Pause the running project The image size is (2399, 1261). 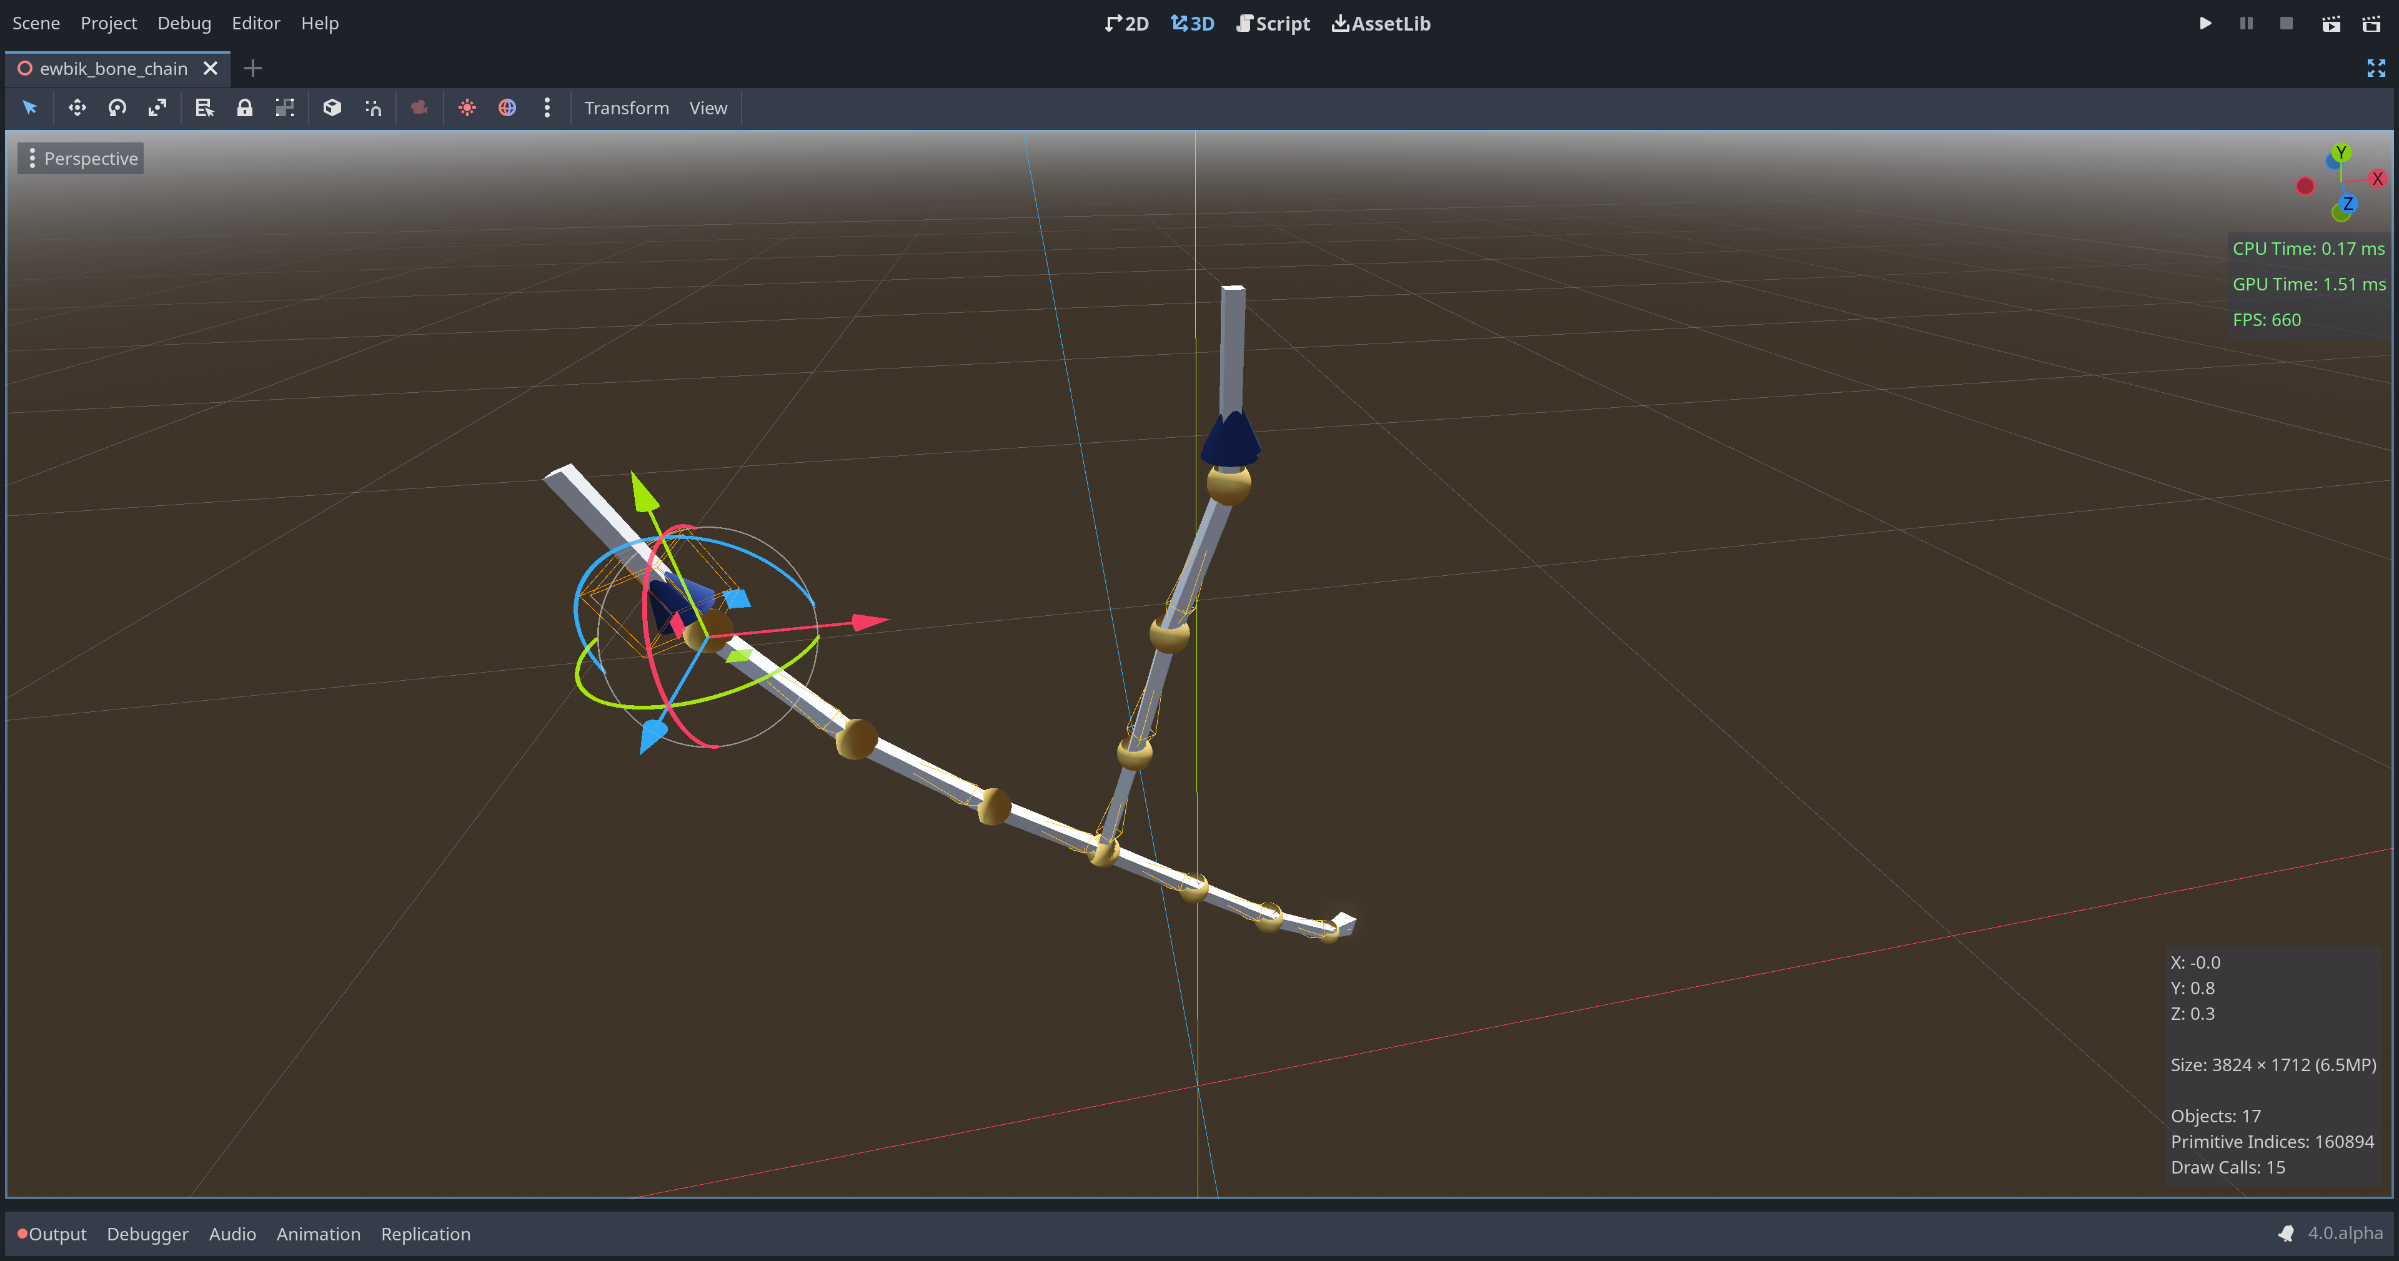point(2245,23)
